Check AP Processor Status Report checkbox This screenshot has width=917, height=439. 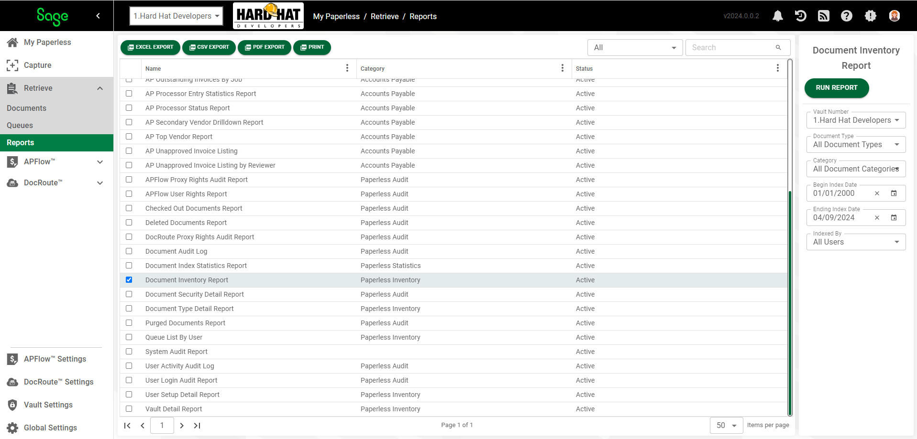[x=129, y=108]
